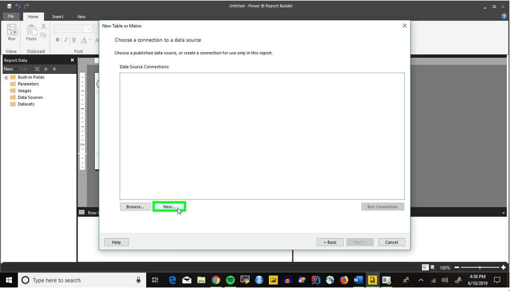
Task: Click the Copy icon in Clipboard group
Action: click(44, 35)
